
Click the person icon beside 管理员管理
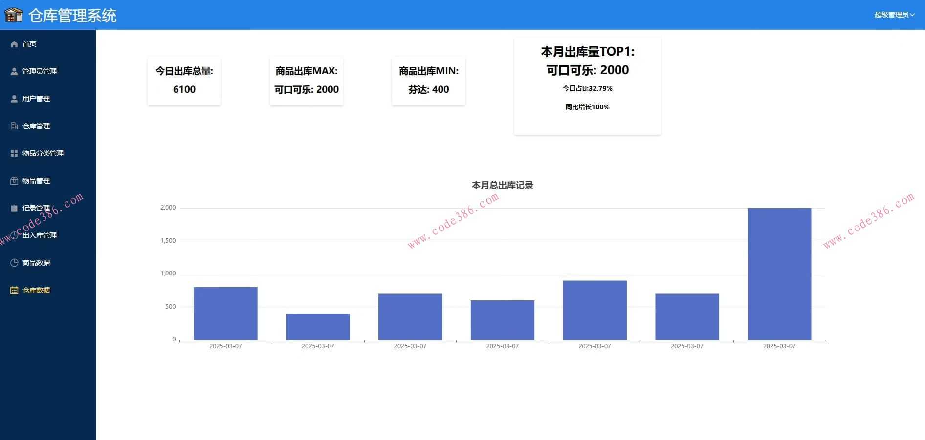(x=14, y=71)
